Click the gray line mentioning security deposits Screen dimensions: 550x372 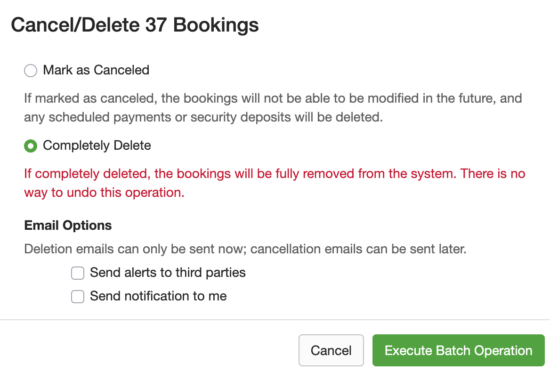(x=203, y=117)
